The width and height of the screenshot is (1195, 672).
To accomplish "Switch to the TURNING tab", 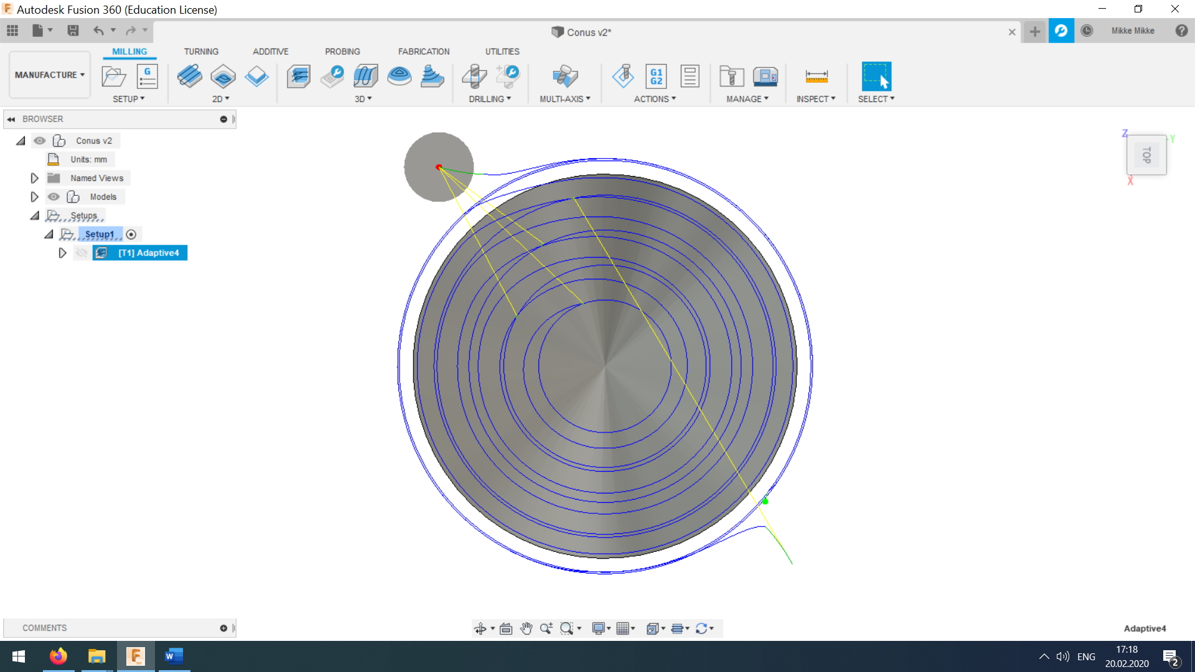I will pos(201,52).
